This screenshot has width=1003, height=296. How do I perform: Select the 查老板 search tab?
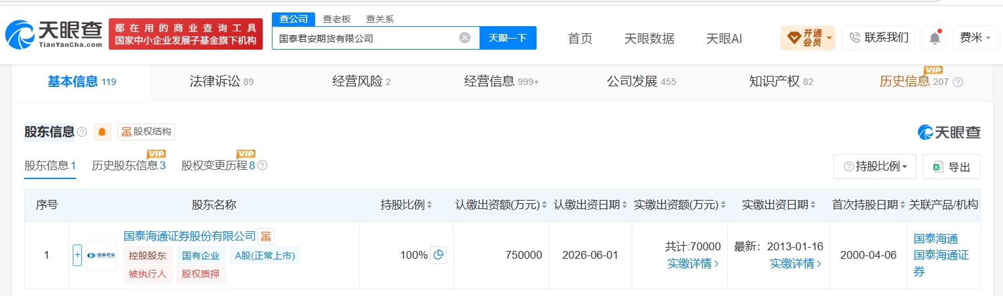pyautogui.click(x=337, y=19)
